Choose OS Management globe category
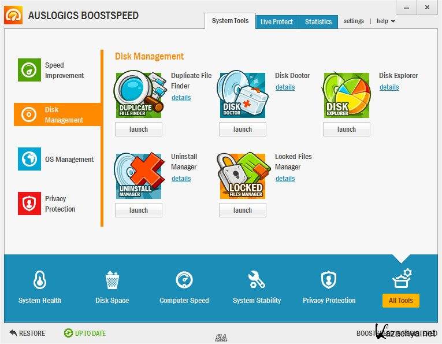 point(55,159)
